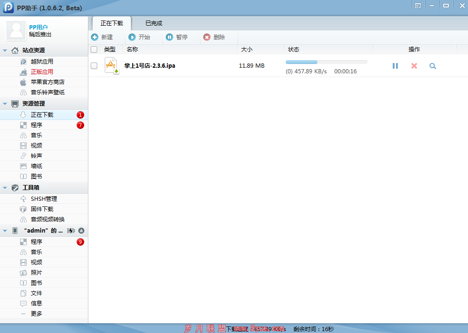Open 文件 on the device
This screenshot has width=468, height=333.
point(44,293)
